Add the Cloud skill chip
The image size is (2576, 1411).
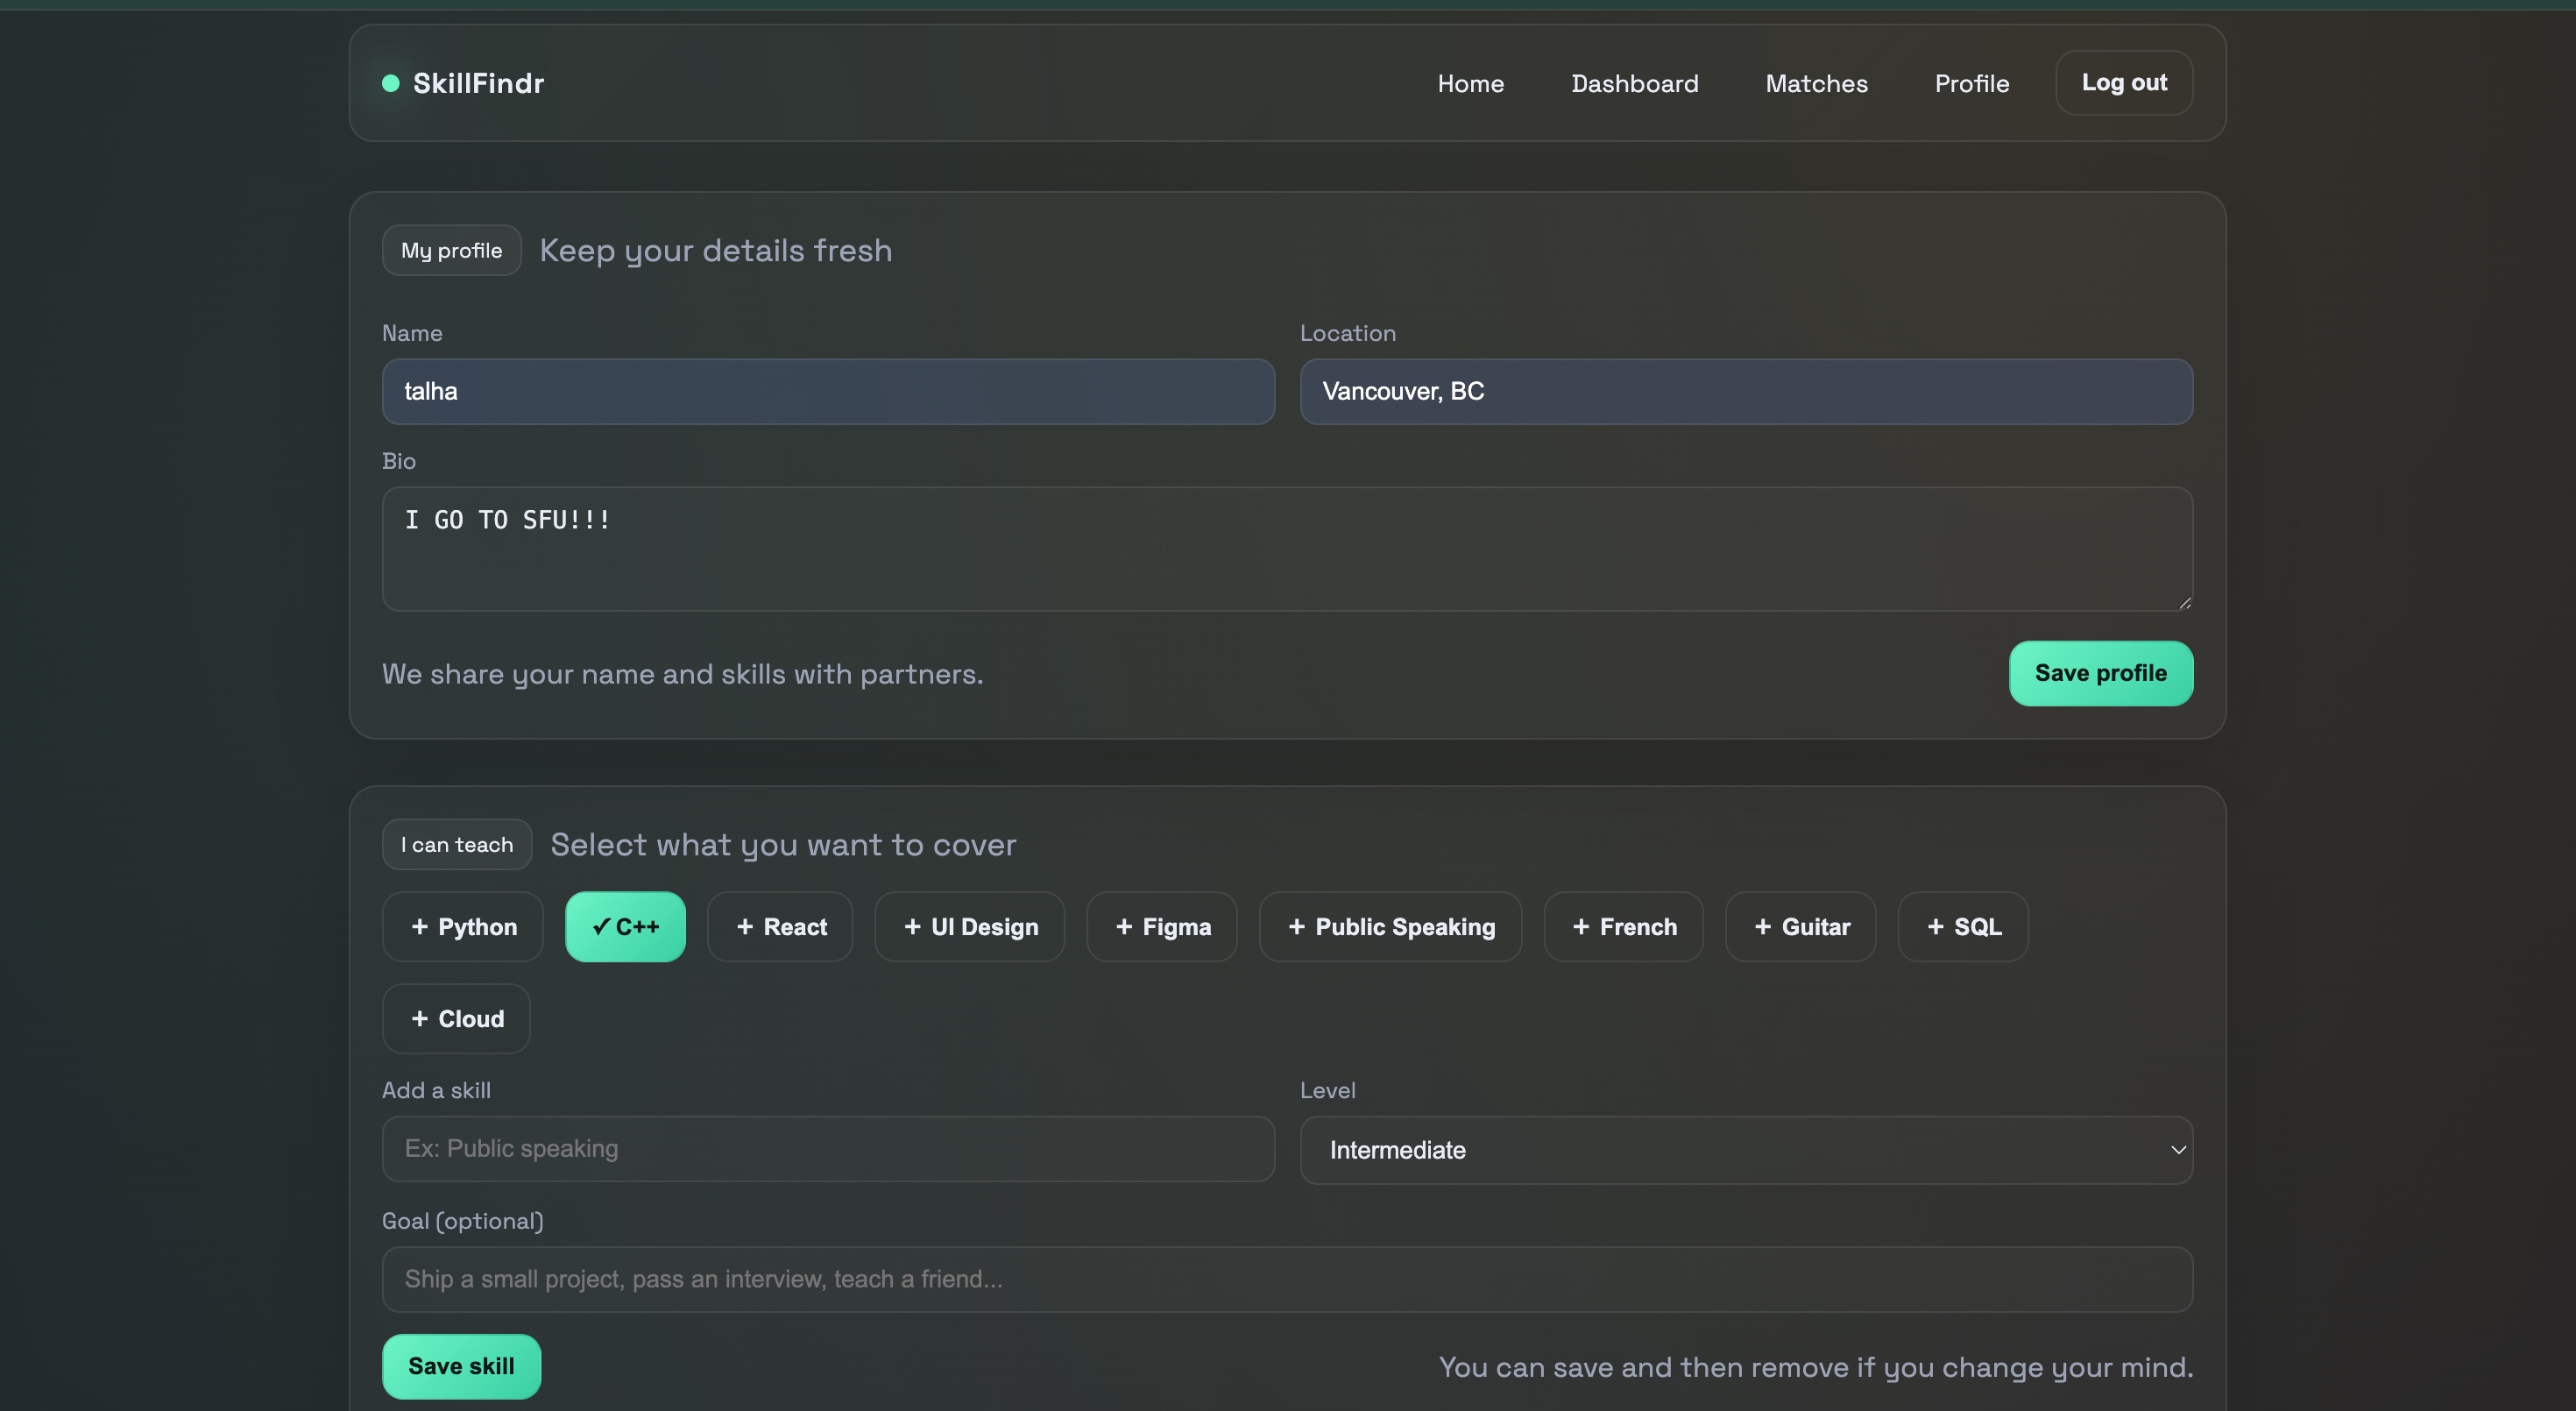456,1019
